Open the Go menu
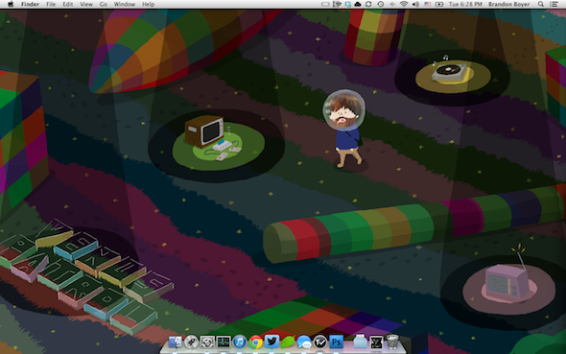This screenshot has height=354, width=566. pos(104,4)
